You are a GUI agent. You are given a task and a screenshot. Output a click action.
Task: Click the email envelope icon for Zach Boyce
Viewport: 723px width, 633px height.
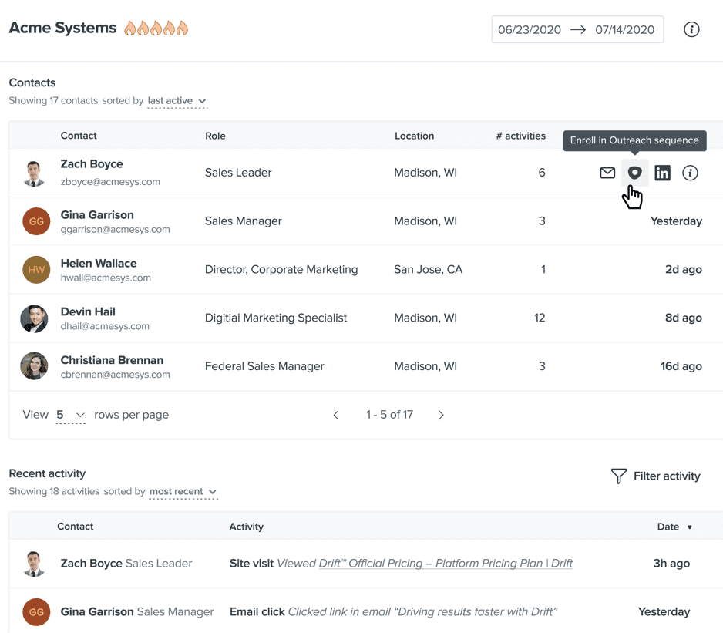(607, 173)
